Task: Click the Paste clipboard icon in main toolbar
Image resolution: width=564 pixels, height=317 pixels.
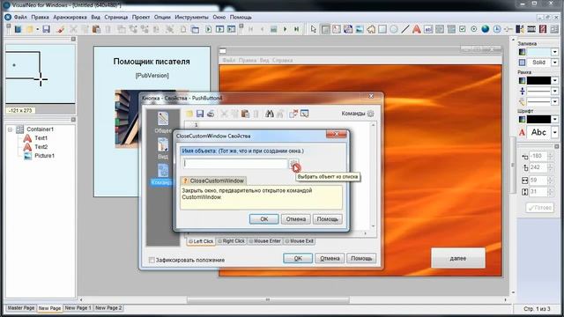Action: pyautogui.click(x=96, y=29)
